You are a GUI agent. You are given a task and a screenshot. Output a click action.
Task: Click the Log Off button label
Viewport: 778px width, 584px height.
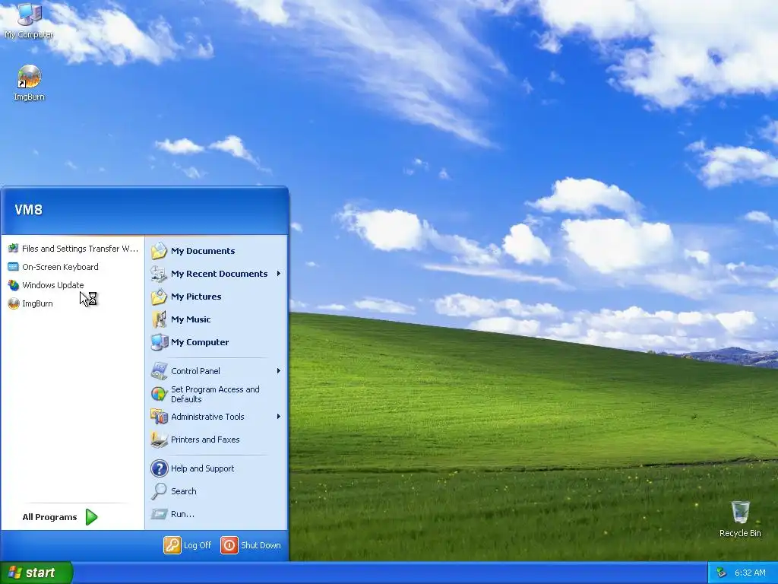198,545
